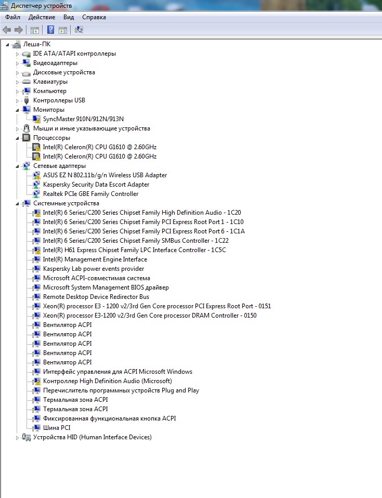382x498 pixels.
Task: Open the Файл menu
Action: pyautogui.click(x=12, y=17)
